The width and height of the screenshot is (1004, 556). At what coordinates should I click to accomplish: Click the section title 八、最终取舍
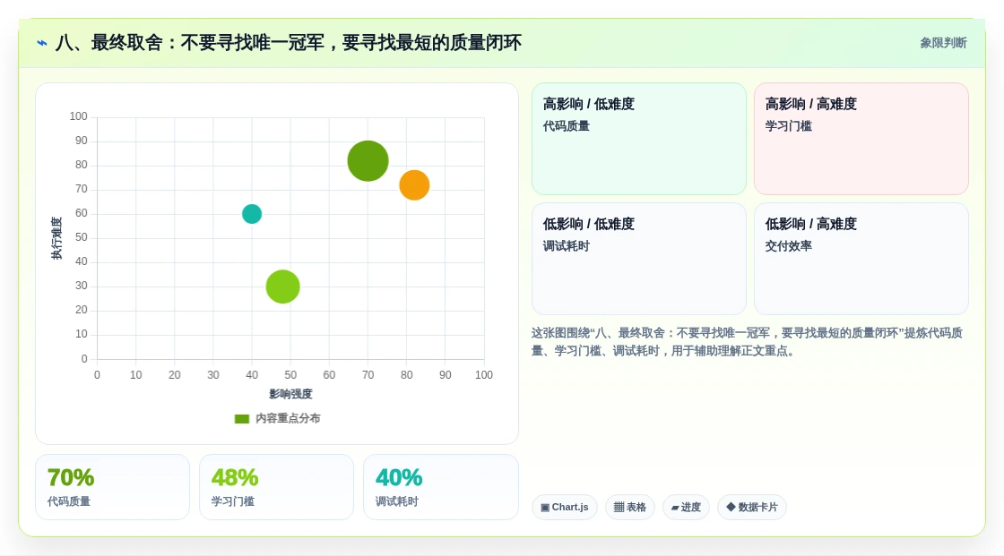288,43
